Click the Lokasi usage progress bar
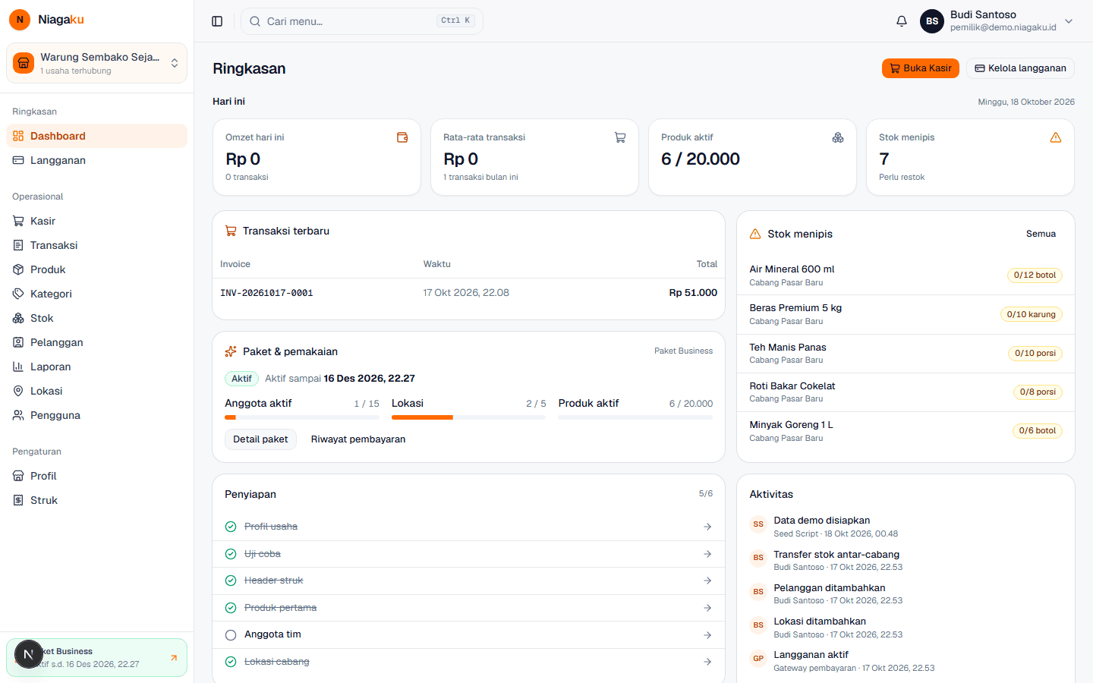Viewport: 1093px width, 683px height. point(468,417)
